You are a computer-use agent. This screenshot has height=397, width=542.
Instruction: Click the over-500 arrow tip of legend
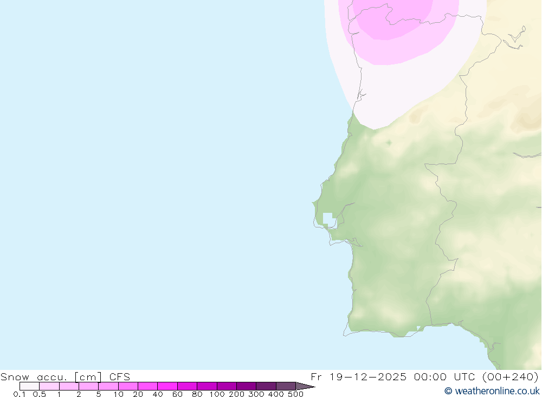point(305,386)
